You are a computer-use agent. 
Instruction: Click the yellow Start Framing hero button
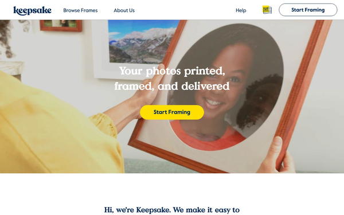[x=172, y=112]
